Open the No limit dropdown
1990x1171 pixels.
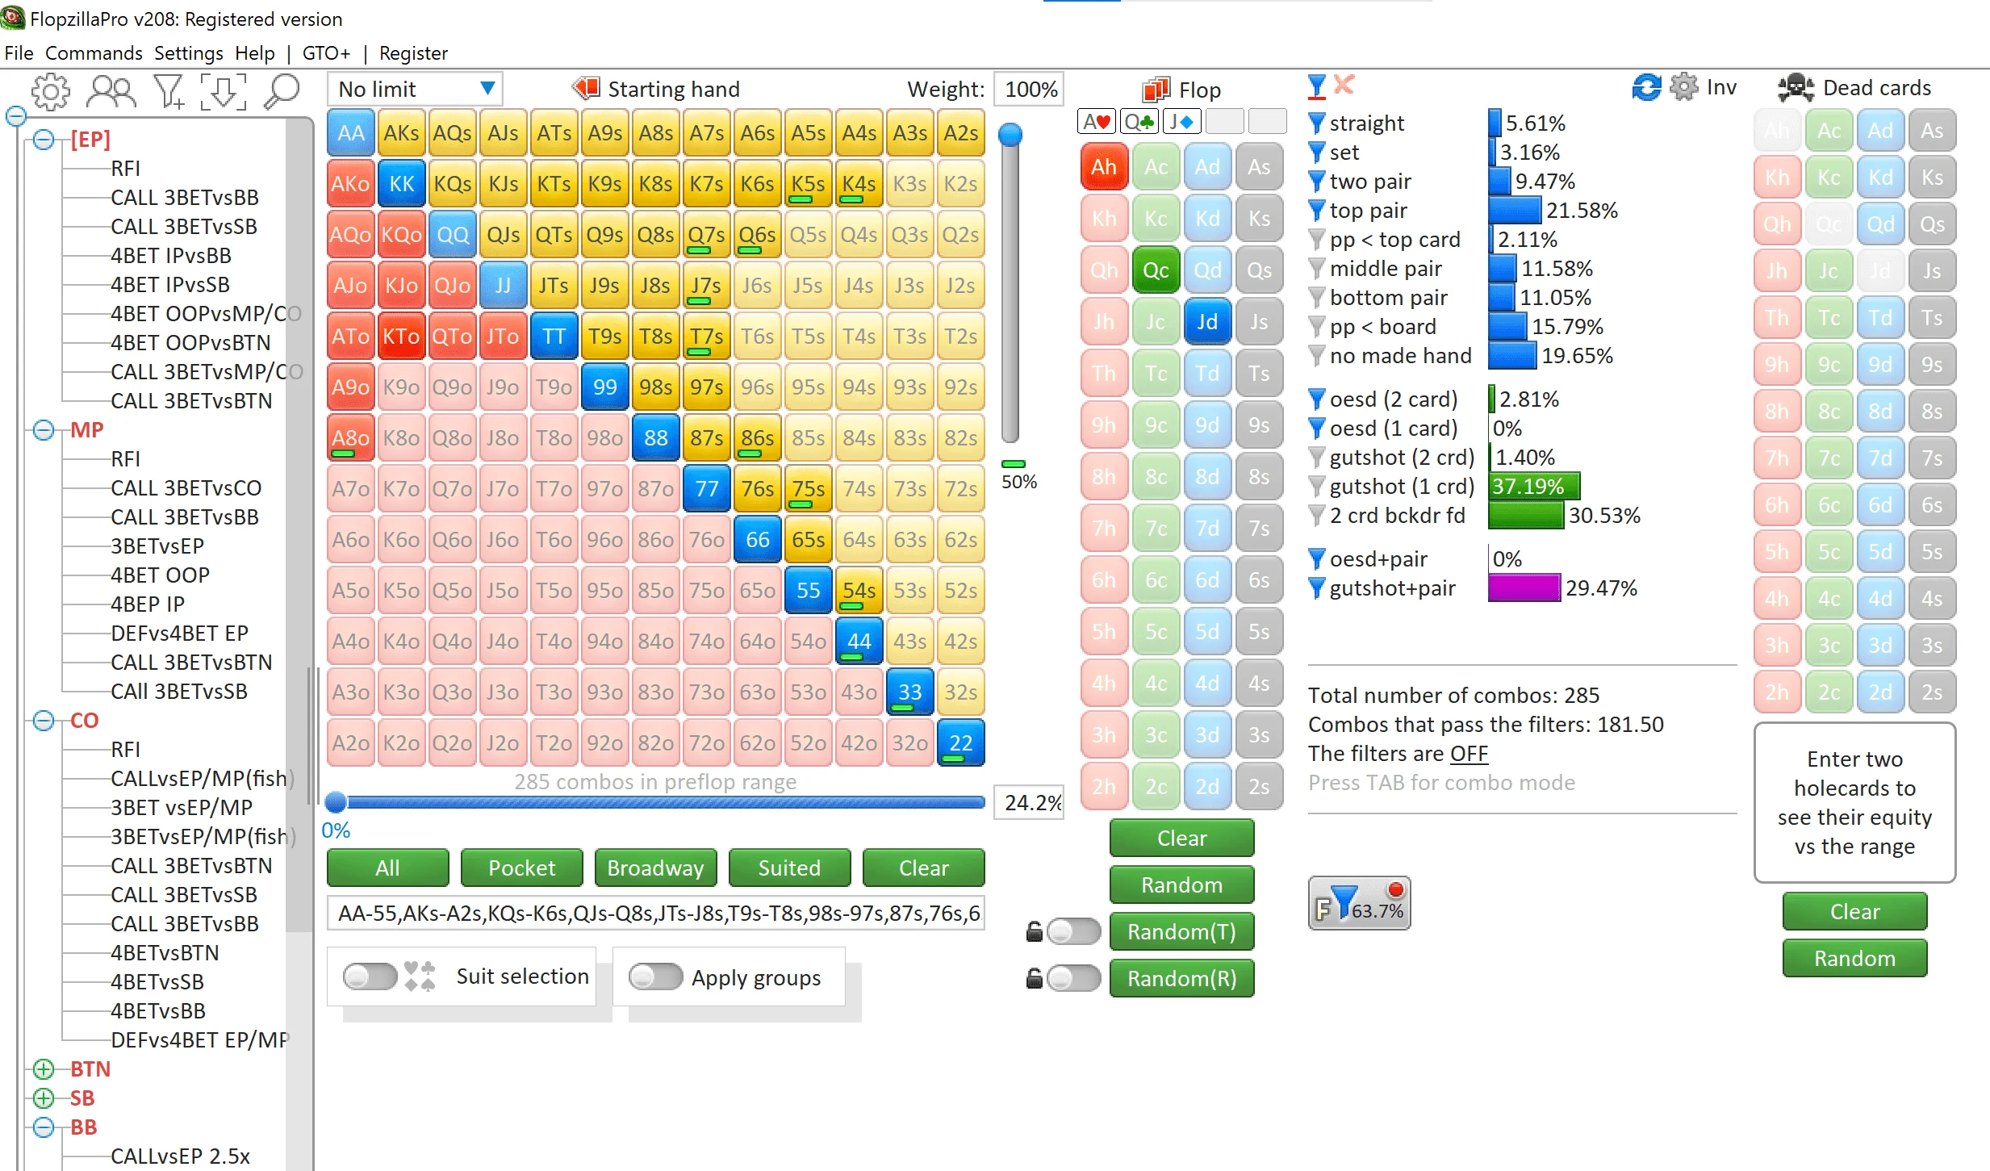(414, 88)
